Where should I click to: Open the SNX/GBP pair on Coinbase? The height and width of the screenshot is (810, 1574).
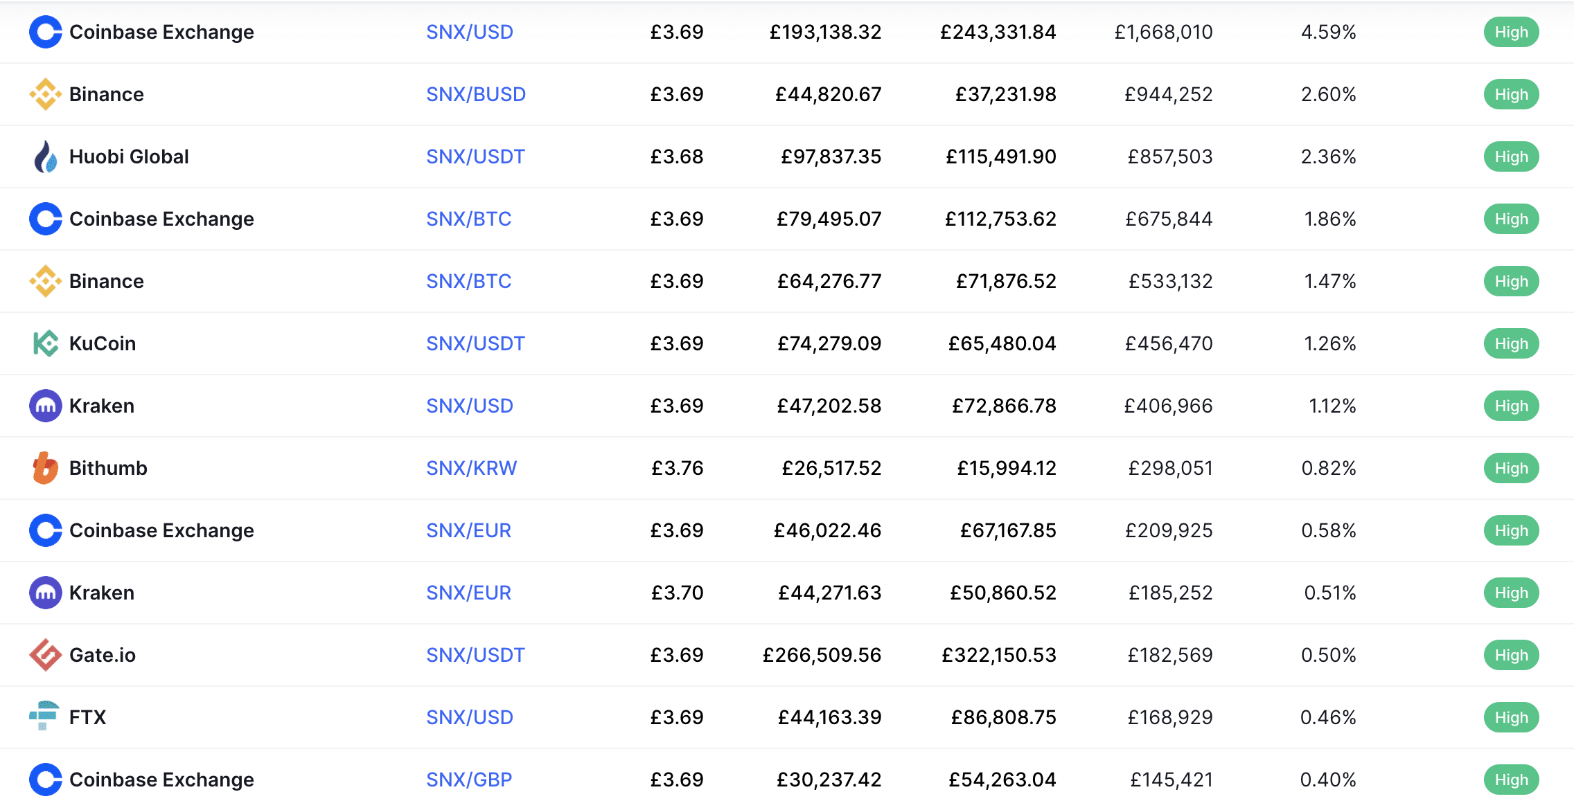[468, 780]
